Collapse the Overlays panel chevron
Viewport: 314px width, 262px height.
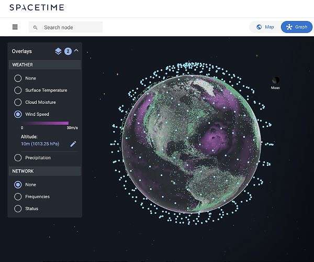point(76,51)
